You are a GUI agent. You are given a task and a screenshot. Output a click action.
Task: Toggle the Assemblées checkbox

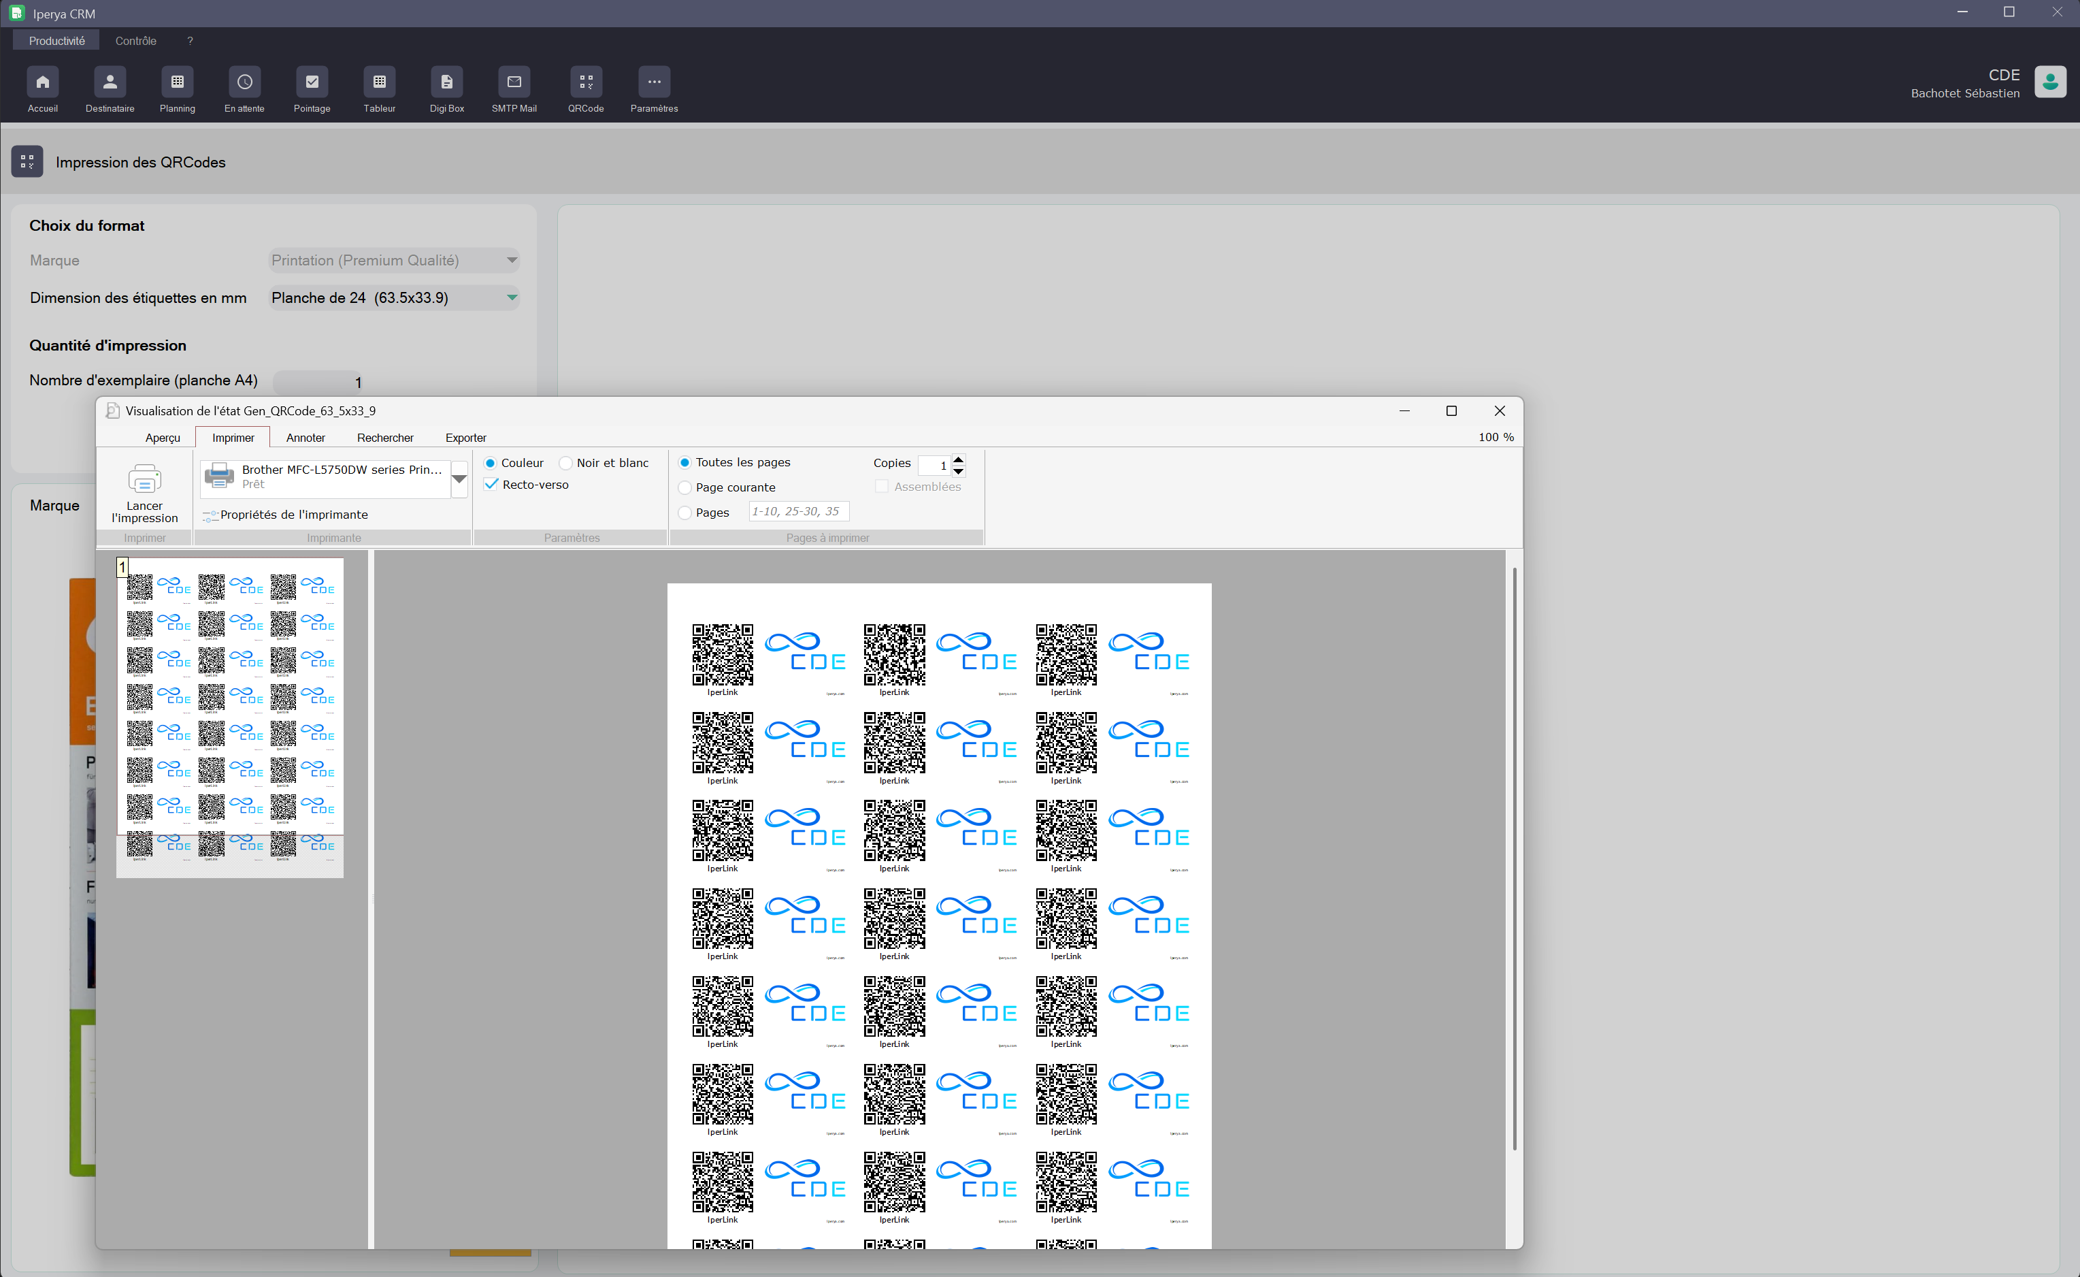click(x=881, y=487)
